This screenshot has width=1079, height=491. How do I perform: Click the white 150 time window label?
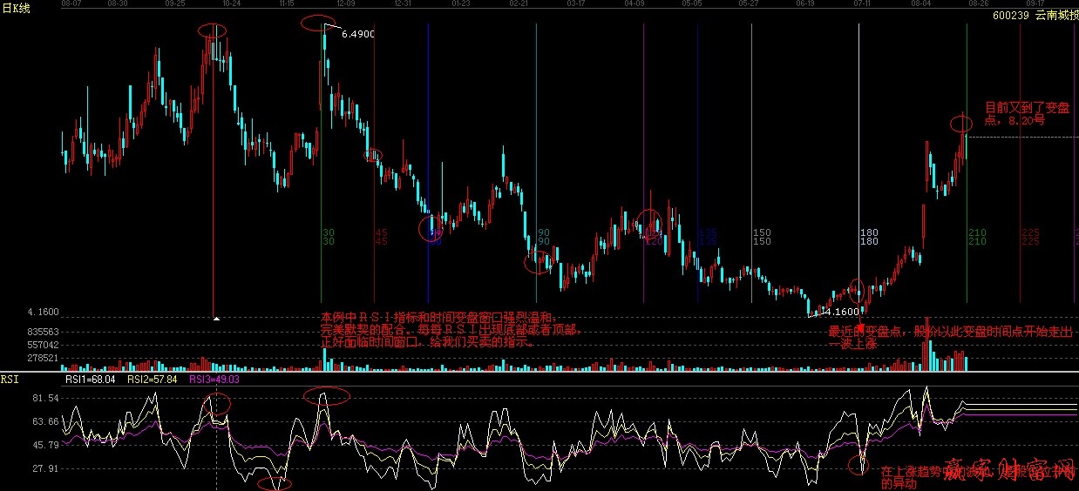tap(762, 237)
